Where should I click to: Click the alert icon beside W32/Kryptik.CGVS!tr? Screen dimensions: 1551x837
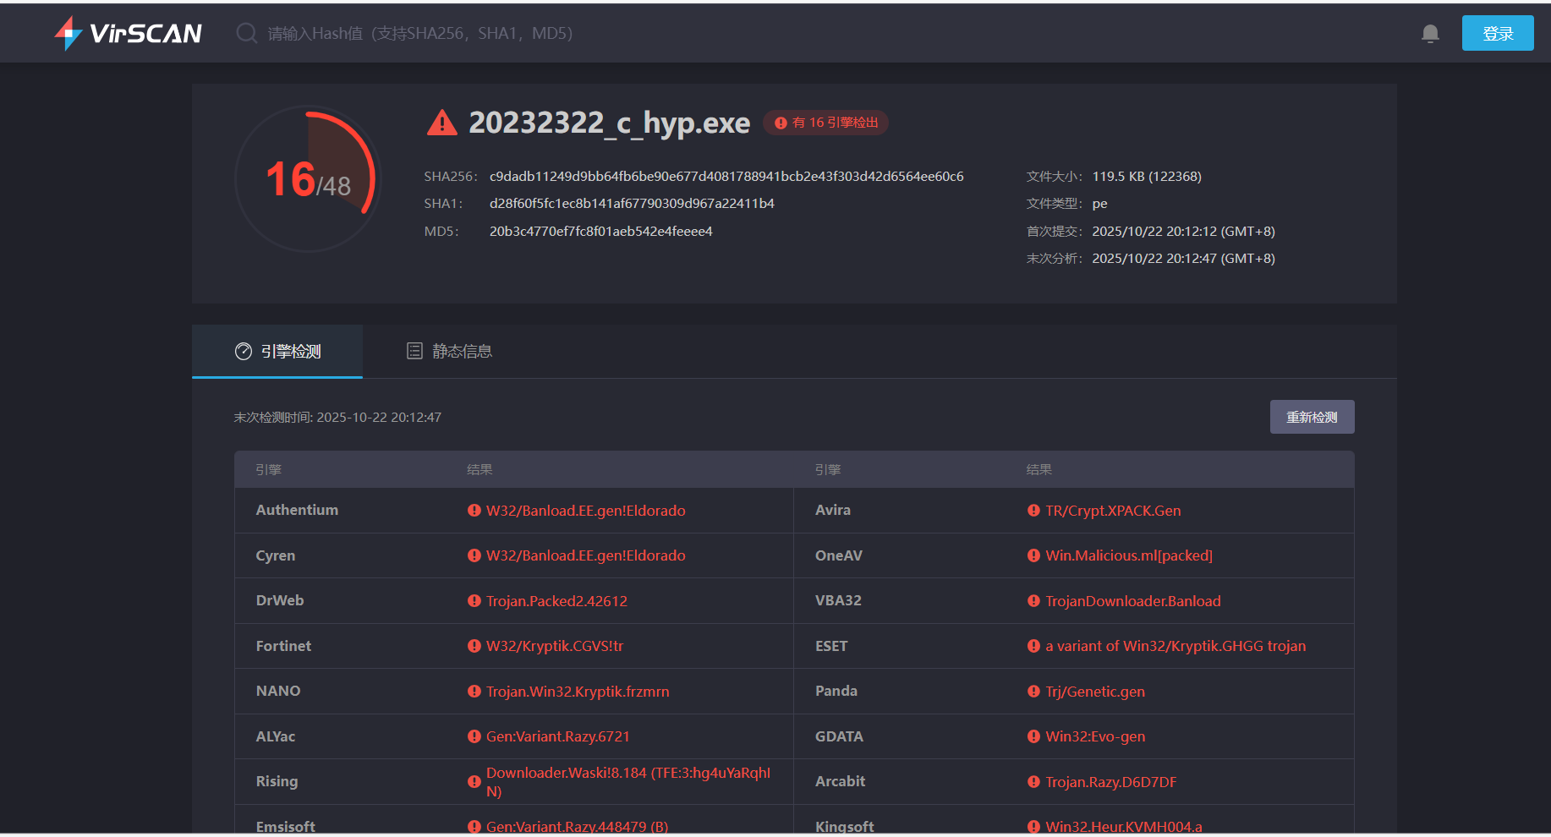coord(474,646)
